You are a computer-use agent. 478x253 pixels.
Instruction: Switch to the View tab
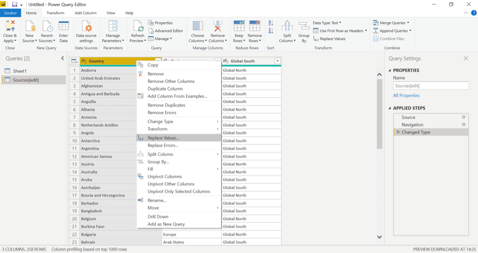111,13
